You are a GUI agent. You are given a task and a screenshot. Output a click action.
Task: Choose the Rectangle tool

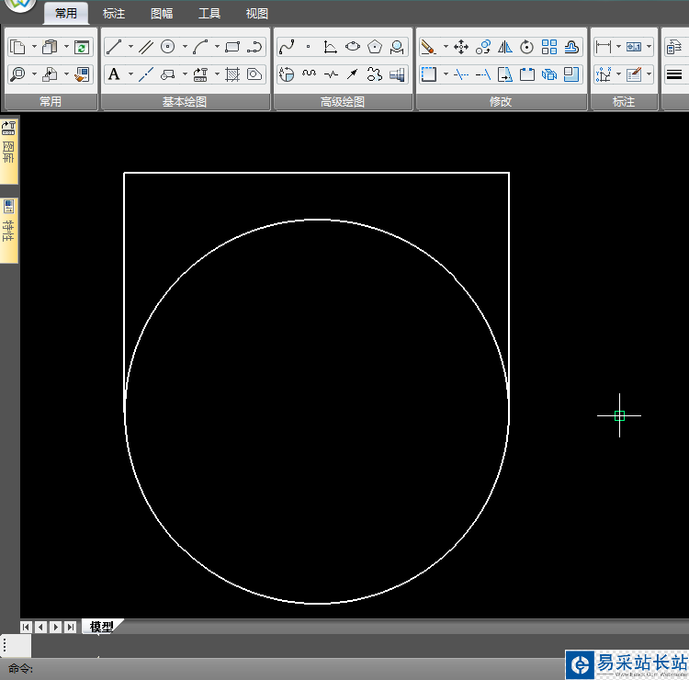click(x=232, y=47)
